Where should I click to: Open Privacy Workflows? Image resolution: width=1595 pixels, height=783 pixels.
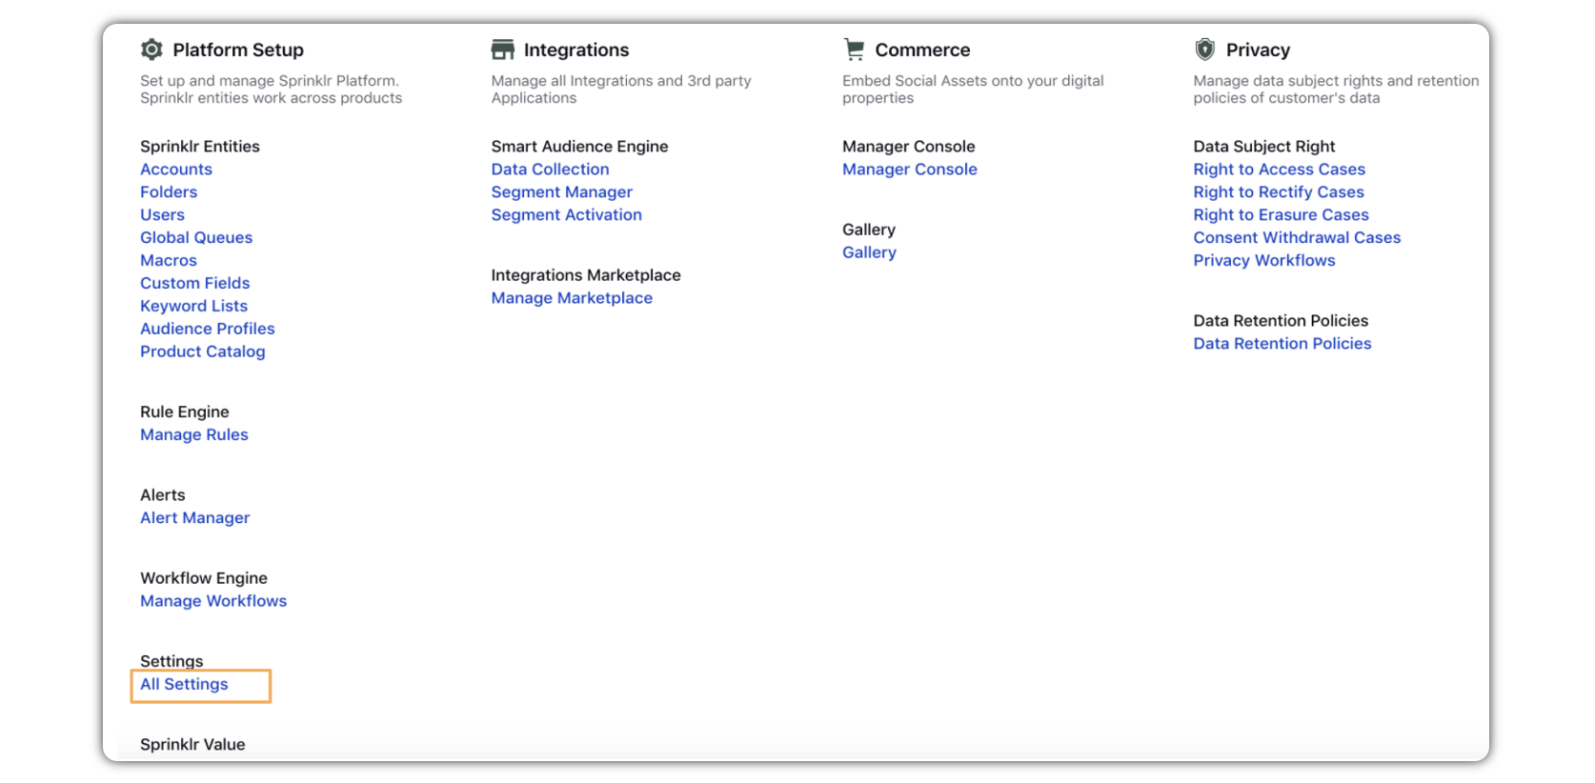(1264, 261)
